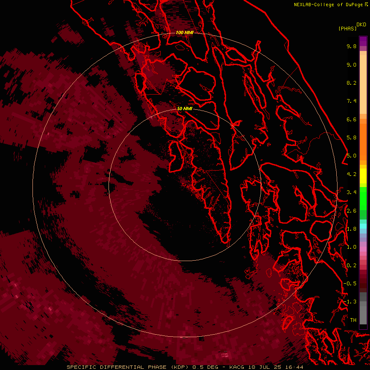Click the [PHAS] label above the legend
This screenshot has width=370, height=370.
347,28
